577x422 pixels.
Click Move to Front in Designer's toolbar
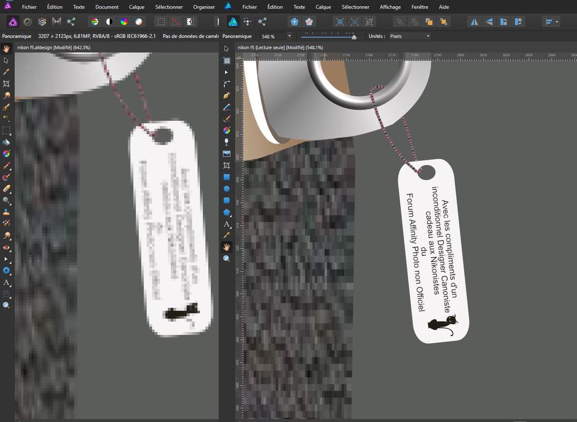[x=444, y=22]
